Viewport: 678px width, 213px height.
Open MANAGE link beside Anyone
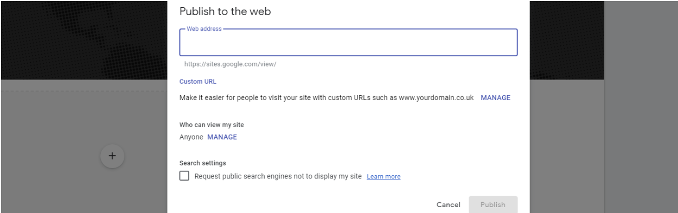(222, 137)
